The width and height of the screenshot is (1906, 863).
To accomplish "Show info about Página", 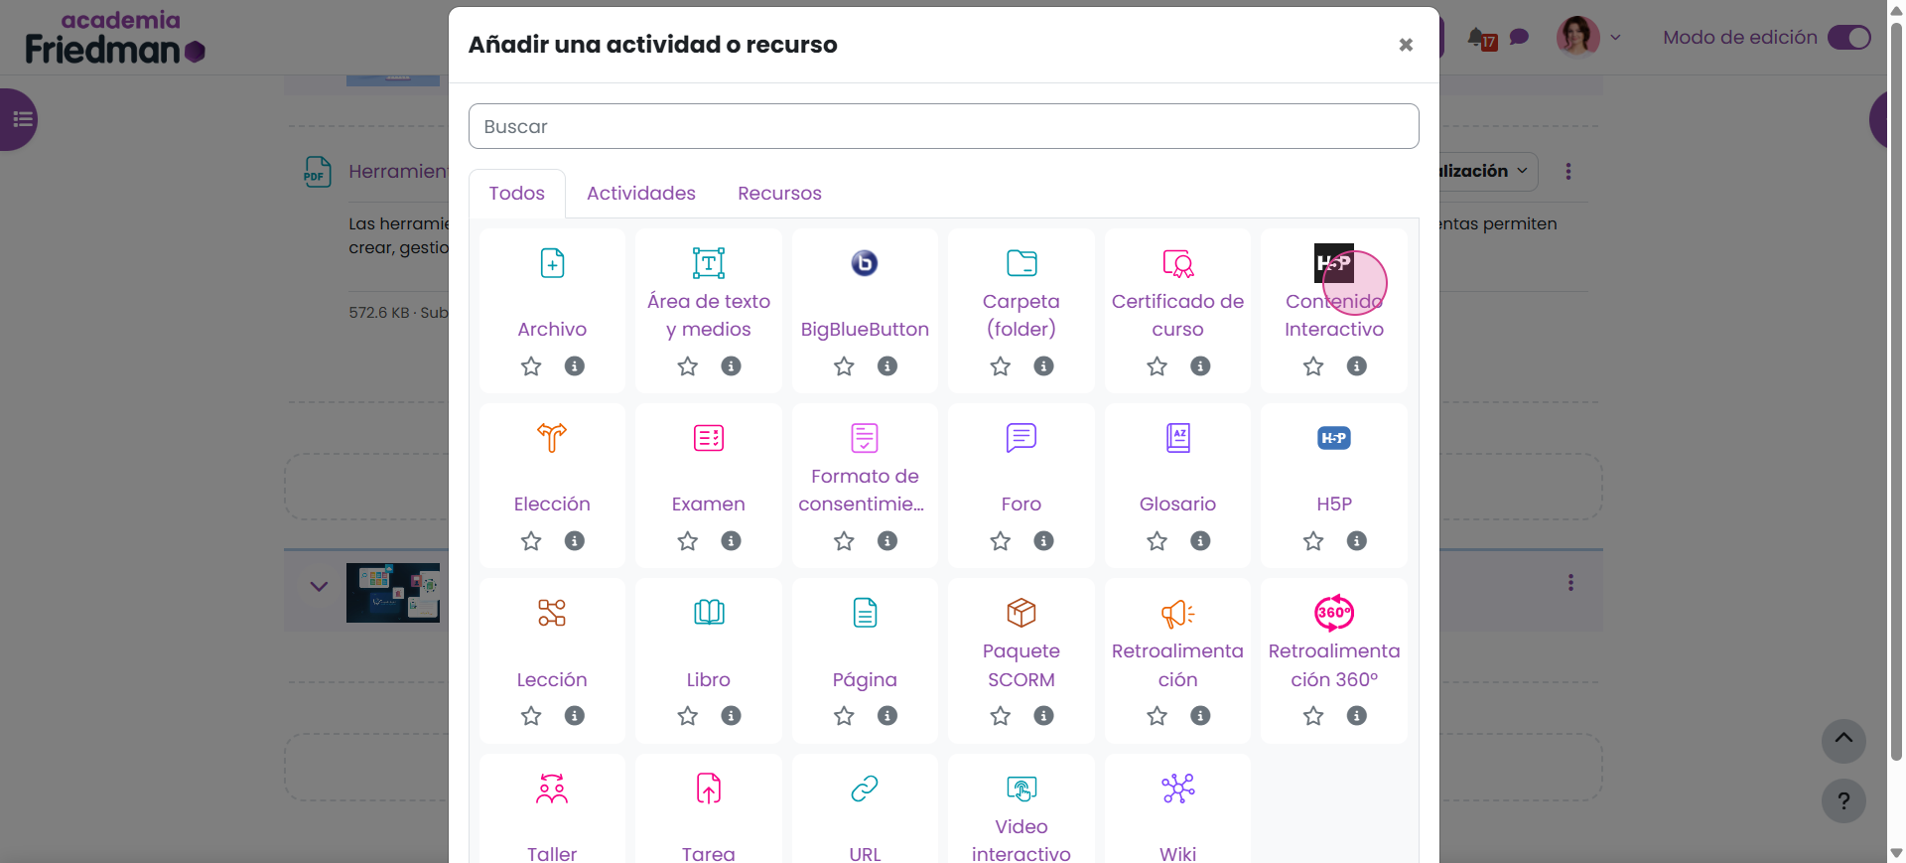I will click(887, 716).
